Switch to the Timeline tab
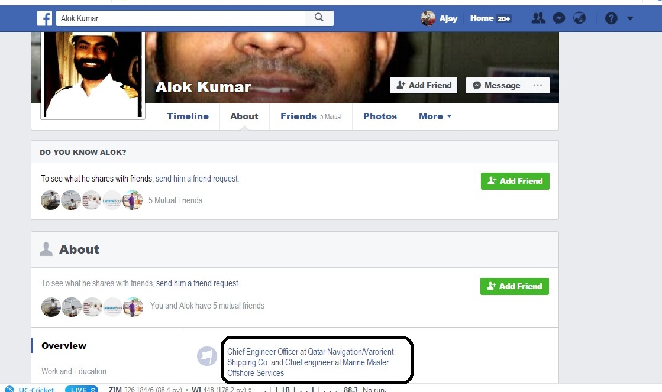662x392 pixels. point(188,116)
